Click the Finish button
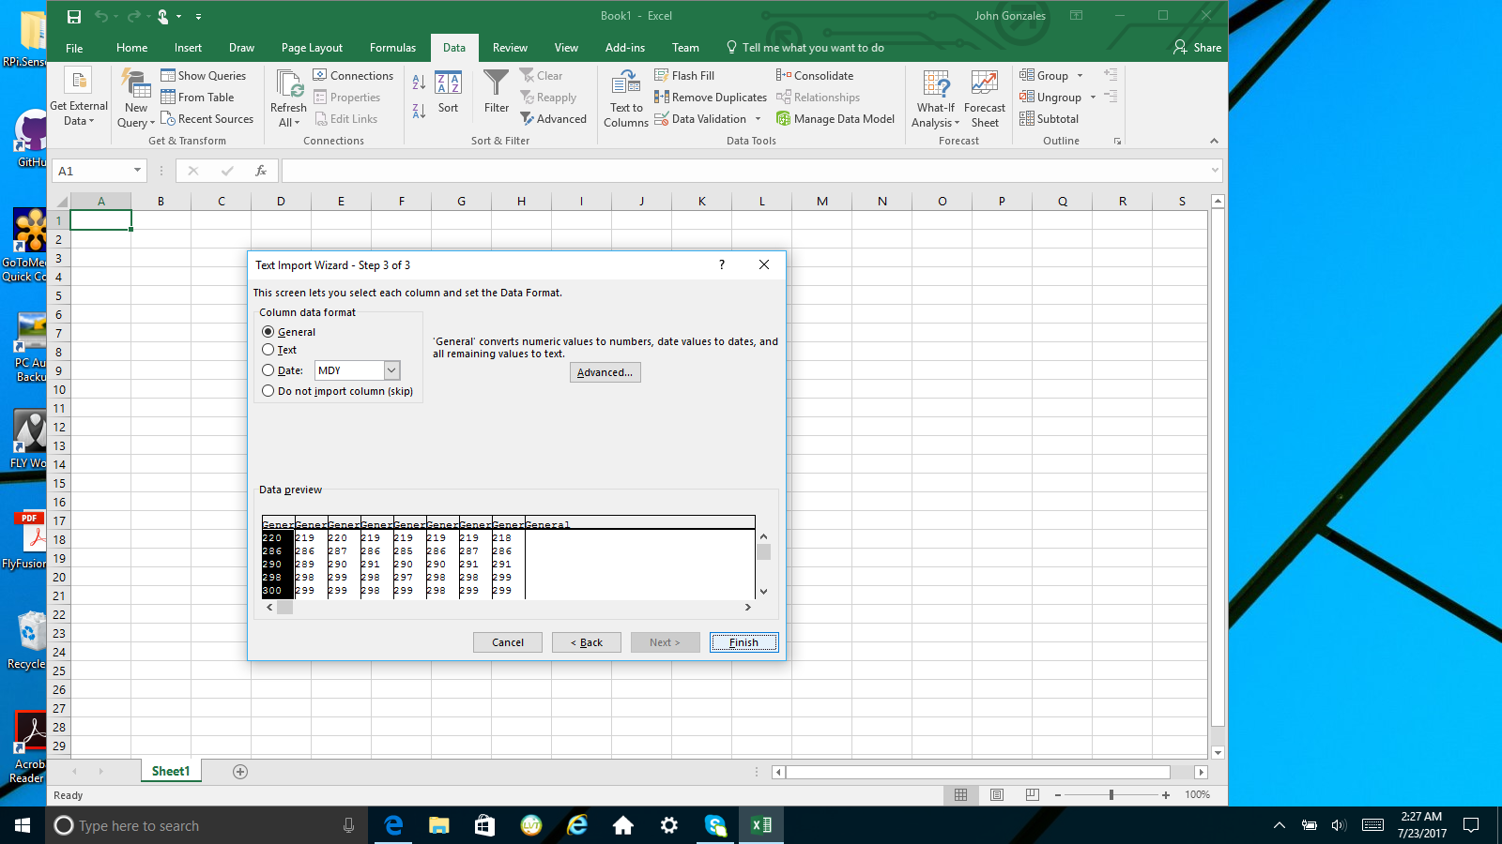 tap(743, 642)
